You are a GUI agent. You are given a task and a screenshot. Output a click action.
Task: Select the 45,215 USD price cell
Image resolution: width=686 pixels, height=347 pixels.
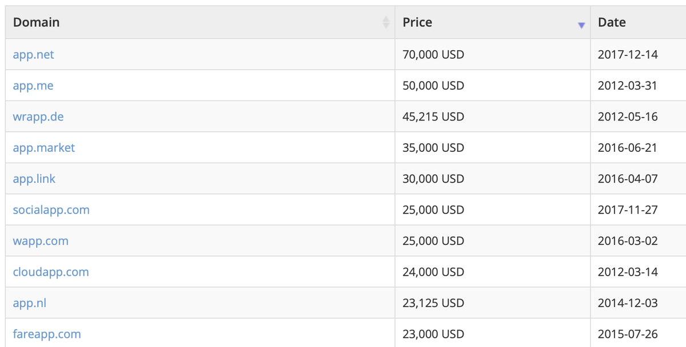coord(492,116)
